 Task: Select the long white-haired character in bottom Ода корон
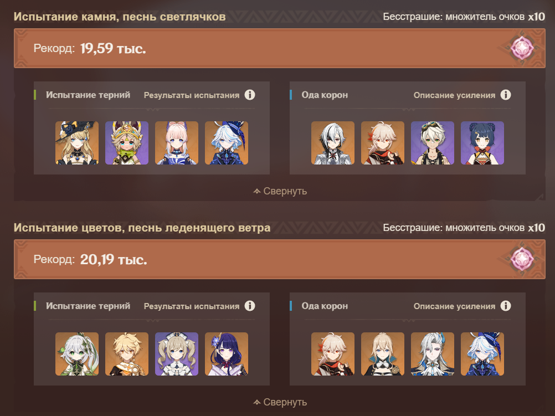click(x=433, y=354)
